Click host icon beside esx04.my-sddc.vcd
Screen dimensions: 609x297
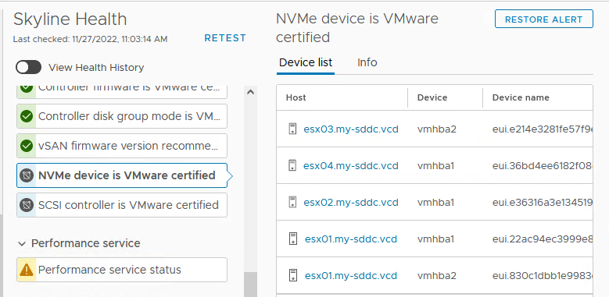tap(293, 166)
